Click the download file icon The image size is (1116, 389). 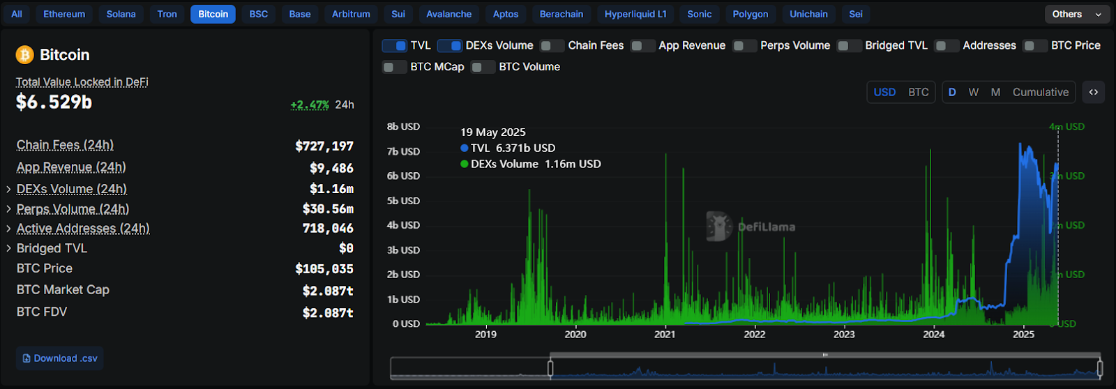pos(27,358)
